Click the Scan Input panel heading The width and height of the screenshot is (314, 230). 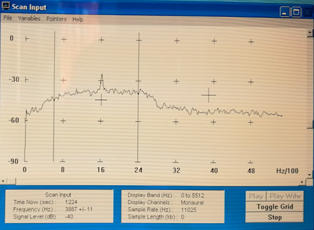point(58,195)
